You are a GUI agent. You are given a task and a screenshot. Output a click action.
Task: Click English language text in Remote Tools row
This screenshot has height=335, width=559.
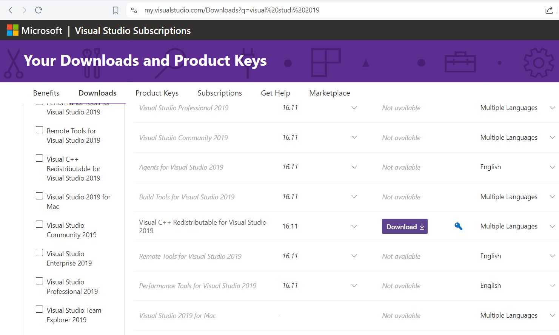[491, 256]
